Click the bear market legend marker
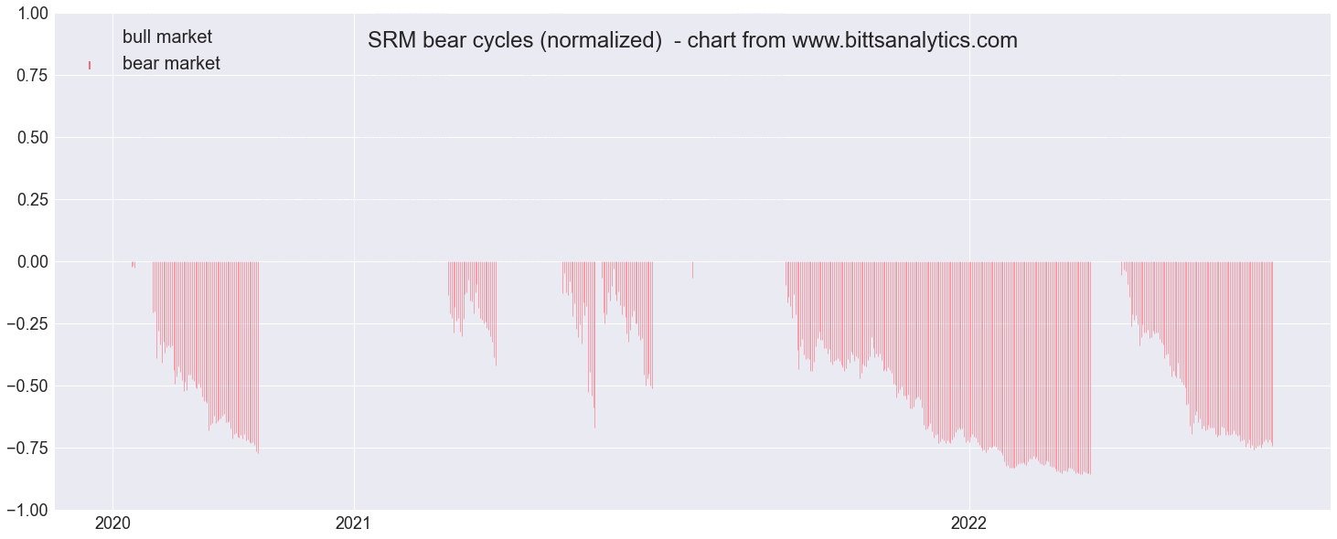The height and width of the screenshot is (539, 1337). [x=90, y=64]
